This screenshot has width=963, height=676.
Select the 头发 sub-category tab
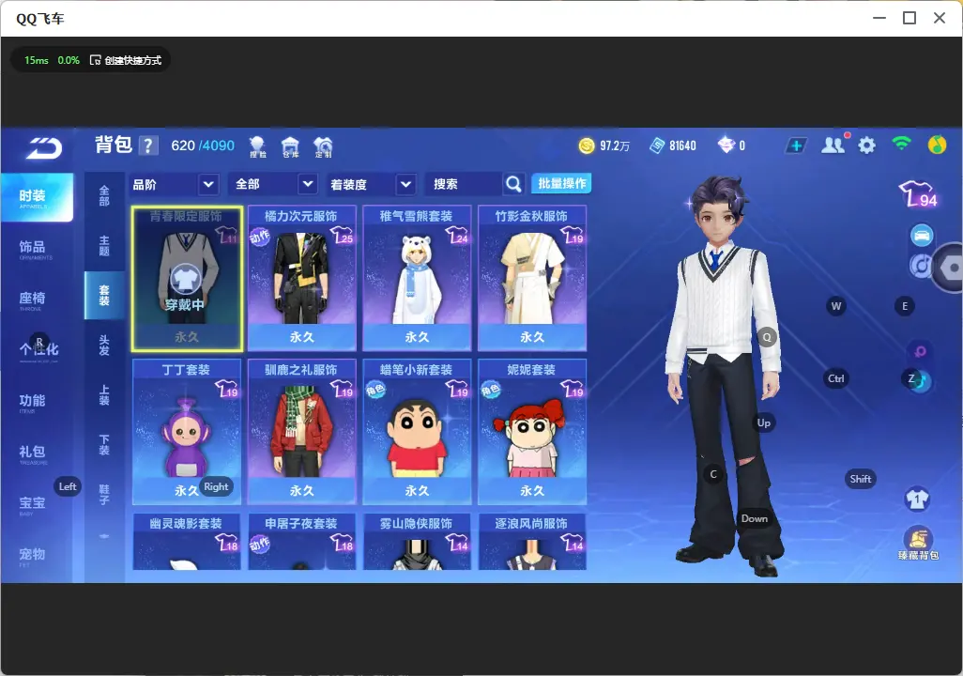click(x=104, y=346)
